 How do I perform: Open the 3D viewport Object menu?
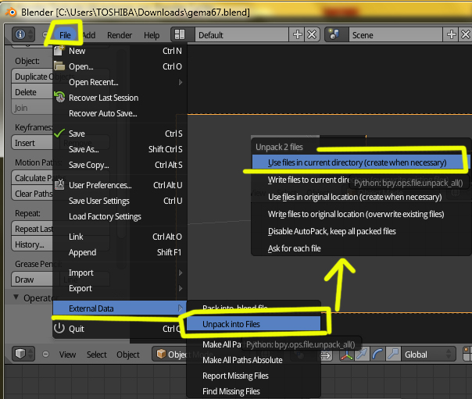click(x=128, y=354)
